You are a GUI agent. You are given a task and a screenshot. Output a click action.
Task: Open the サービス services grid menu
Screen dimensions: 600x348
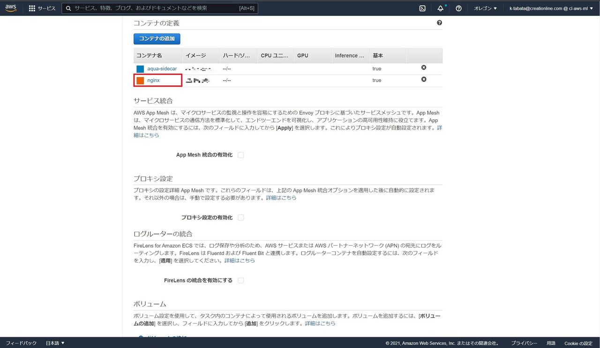(42, 8)
